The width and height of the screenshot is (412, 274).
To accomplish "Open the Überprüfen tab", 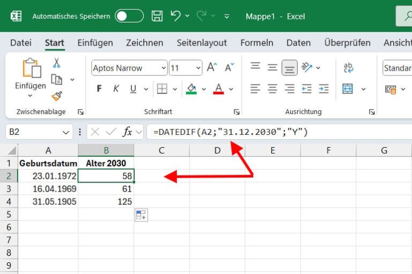I will coord(348,43).
